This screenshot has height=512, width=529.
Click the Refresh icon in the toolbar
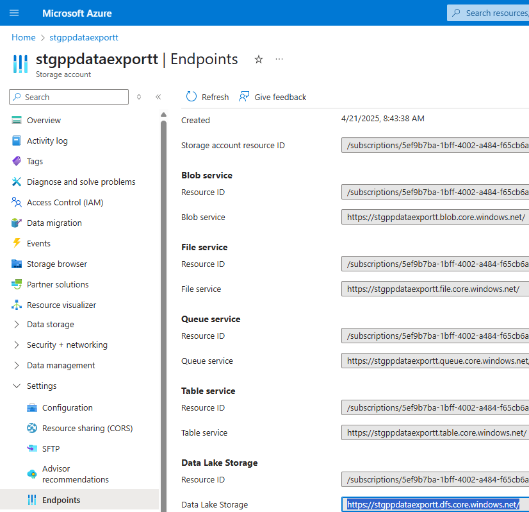pos(191,97)
